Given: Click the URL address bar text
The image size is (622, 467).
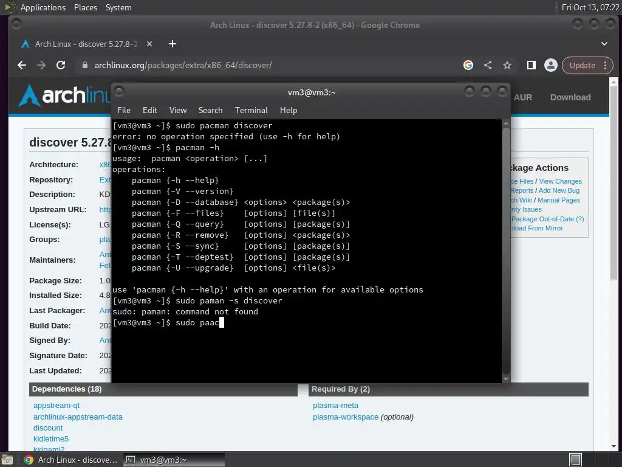Looking at the screenshot, I should (183, 65).
